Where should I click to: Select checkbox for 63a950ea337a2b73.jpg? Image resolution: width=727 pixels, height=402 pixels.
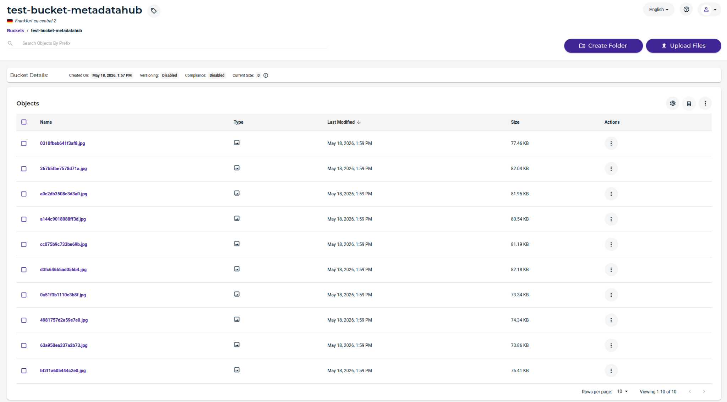(24, 345)
